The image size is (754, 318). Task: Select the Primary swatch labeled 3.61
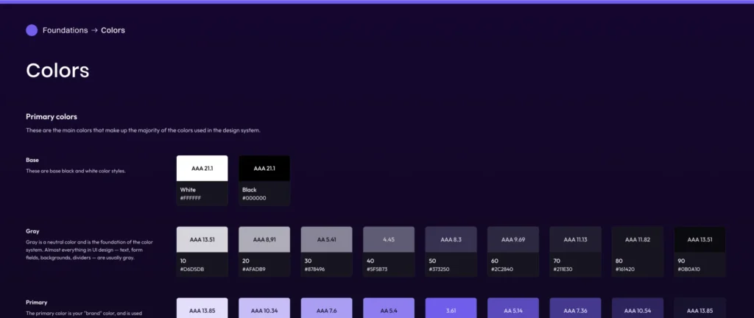click(x=451, y=309)
